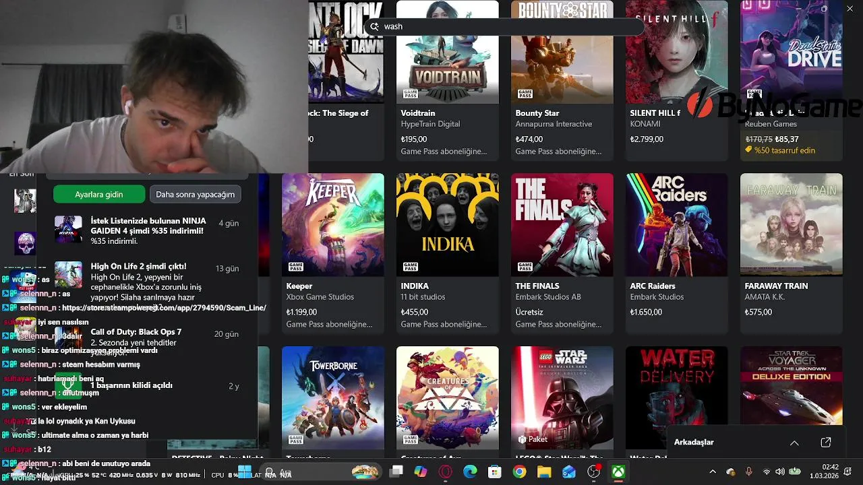863x485 pixels.
Task: Open the notification center bell icon
Action: [x=847, y=471]
